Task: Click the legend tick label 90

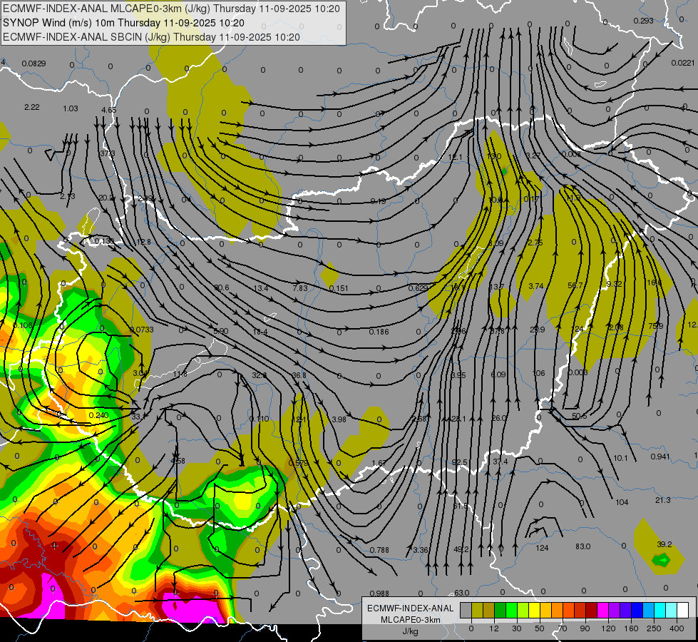Action: (585, 628)
